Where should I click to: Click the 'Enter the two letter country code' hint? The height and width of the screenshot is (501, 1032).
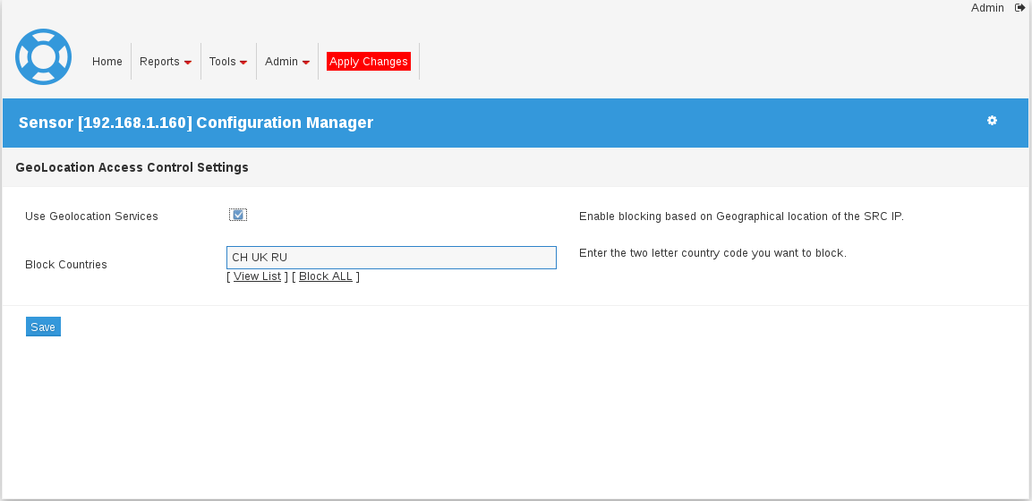pos(712,252)
